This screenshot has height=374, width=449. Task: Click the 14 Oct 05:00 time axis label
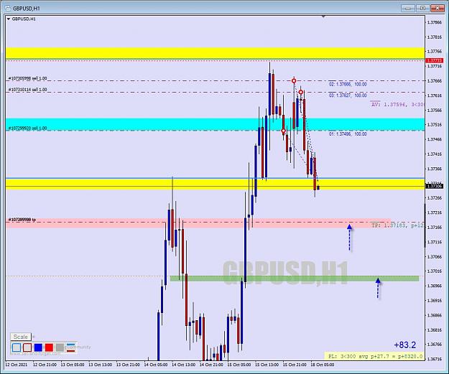tap(156, 365)
